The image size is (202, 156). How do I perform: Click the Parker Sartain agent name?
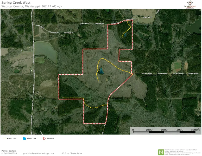[9, 151]
